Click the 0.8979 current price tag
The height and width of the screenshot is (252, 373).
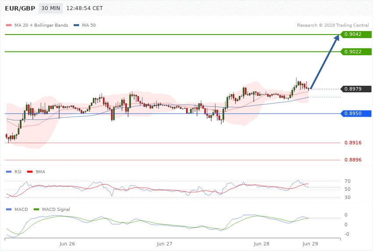click(356, 89)
